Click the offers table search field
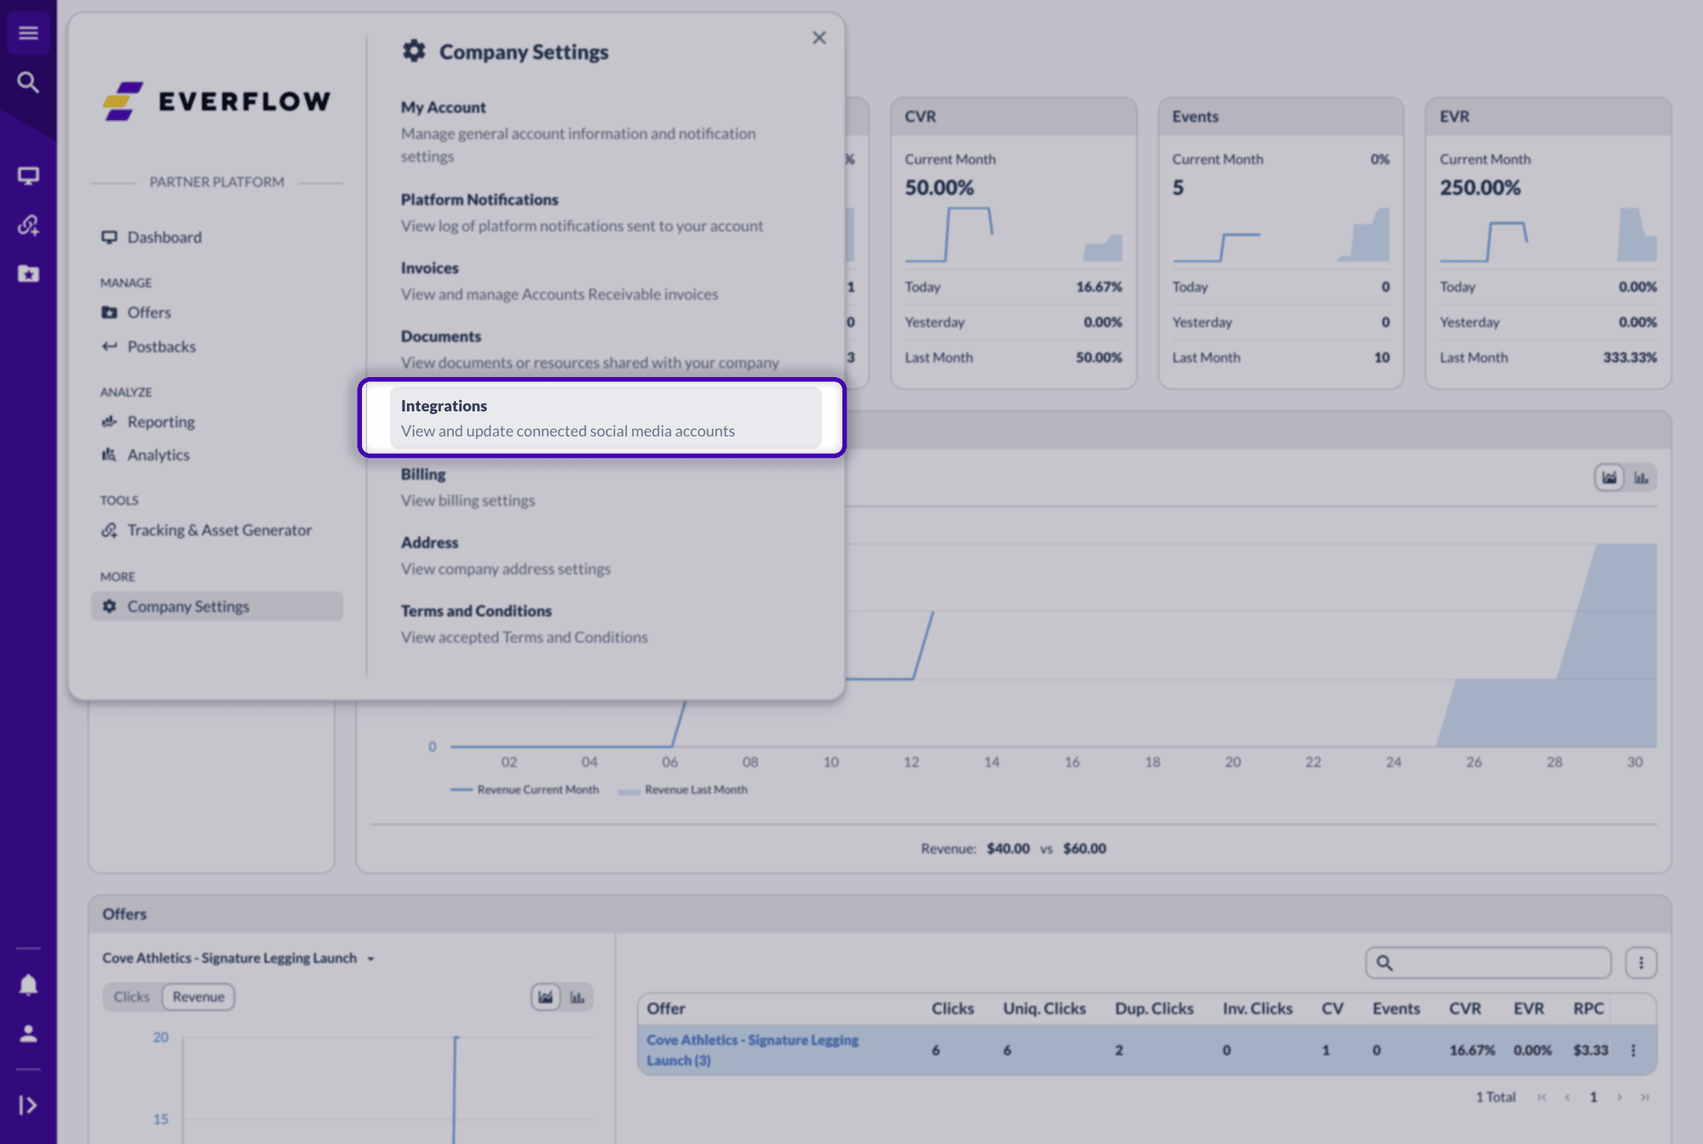The height and width of the screenshot is (1144, 1703). (x=1488, y=963)
